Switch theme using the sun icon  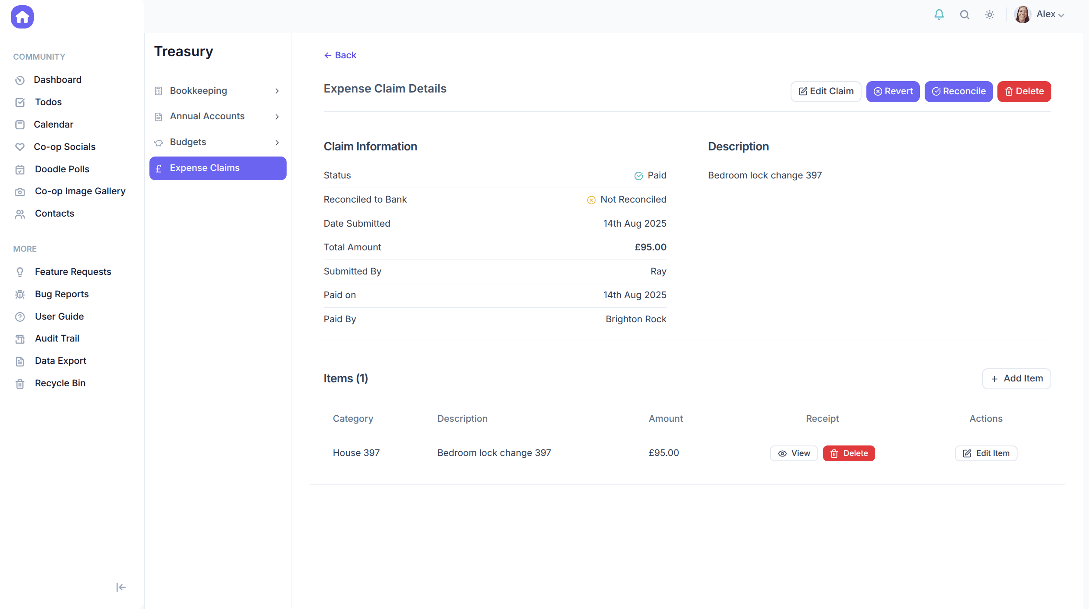pos(990,14)
